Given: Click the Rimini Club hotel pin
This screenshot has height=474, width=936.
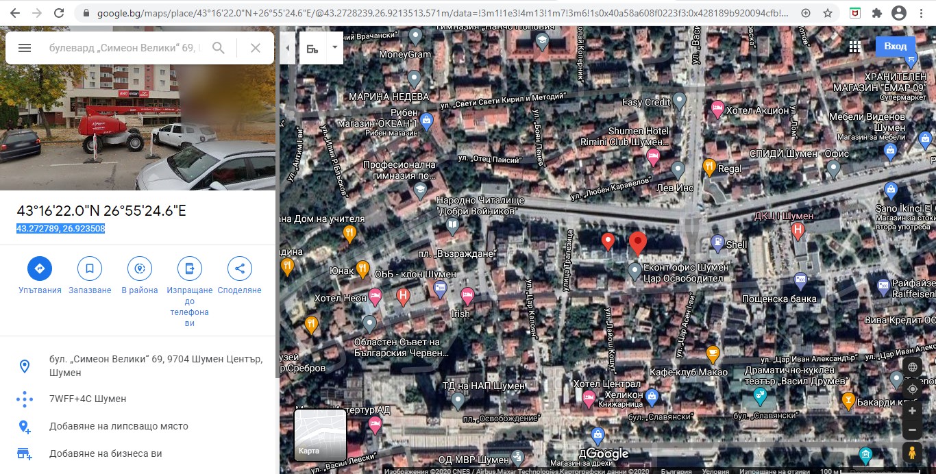Looking at the screenshot, I should tap(654, 157).
